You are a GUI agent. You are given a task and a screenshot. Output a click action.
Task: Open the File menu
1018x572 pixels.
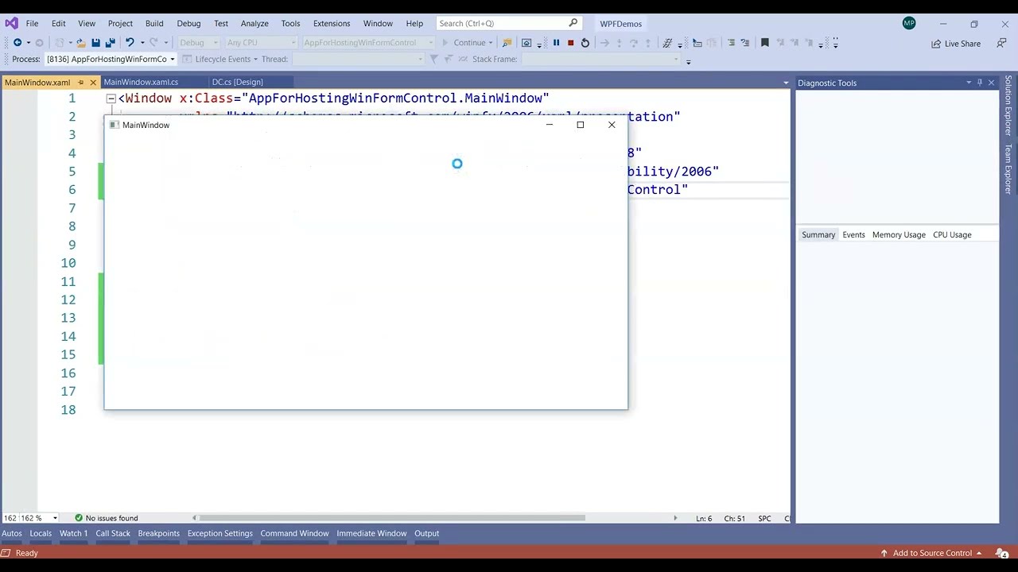point(32,23)
